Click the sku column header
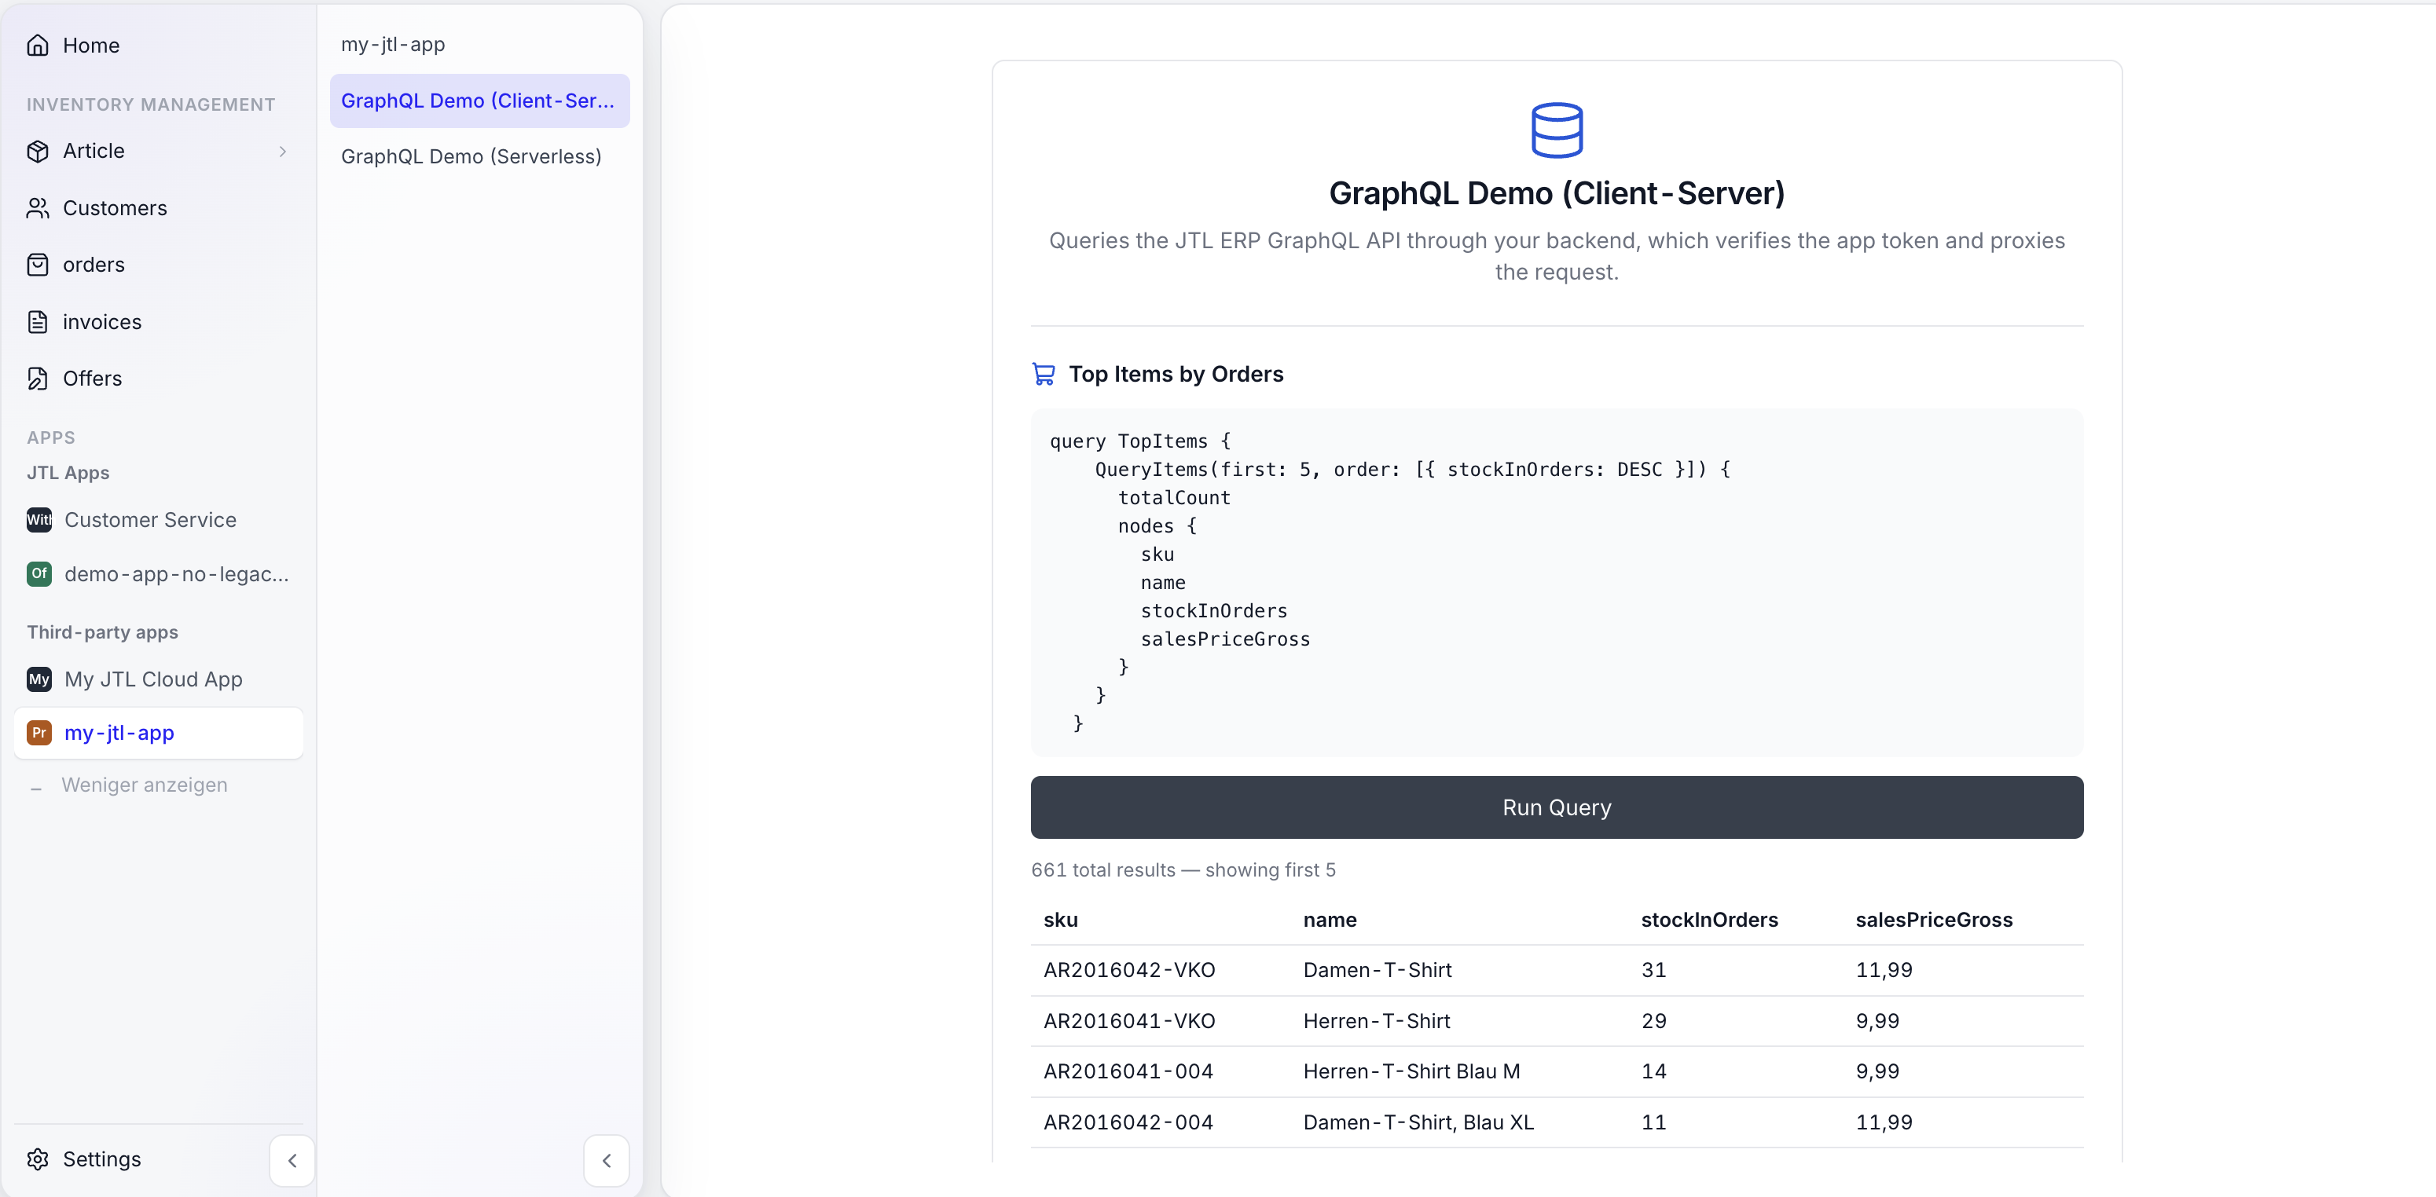2436x1197 pixels. pyautogui.click(x=1060, y=920)
